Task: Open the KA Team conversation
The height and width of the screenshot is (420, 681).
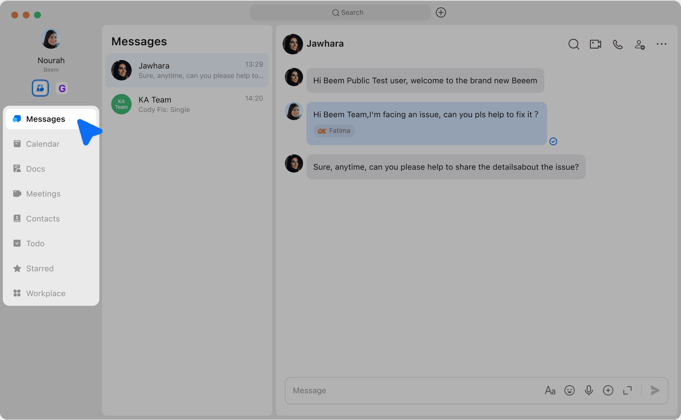Action: coord(187,104)
